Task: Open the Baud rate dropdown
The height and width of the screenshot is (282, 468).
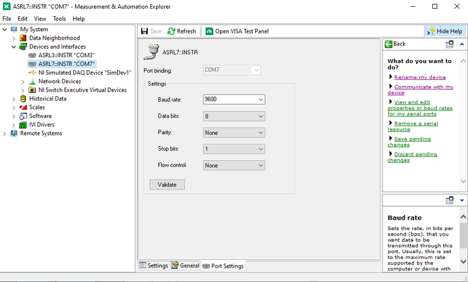Action: [x=261, y=99]
